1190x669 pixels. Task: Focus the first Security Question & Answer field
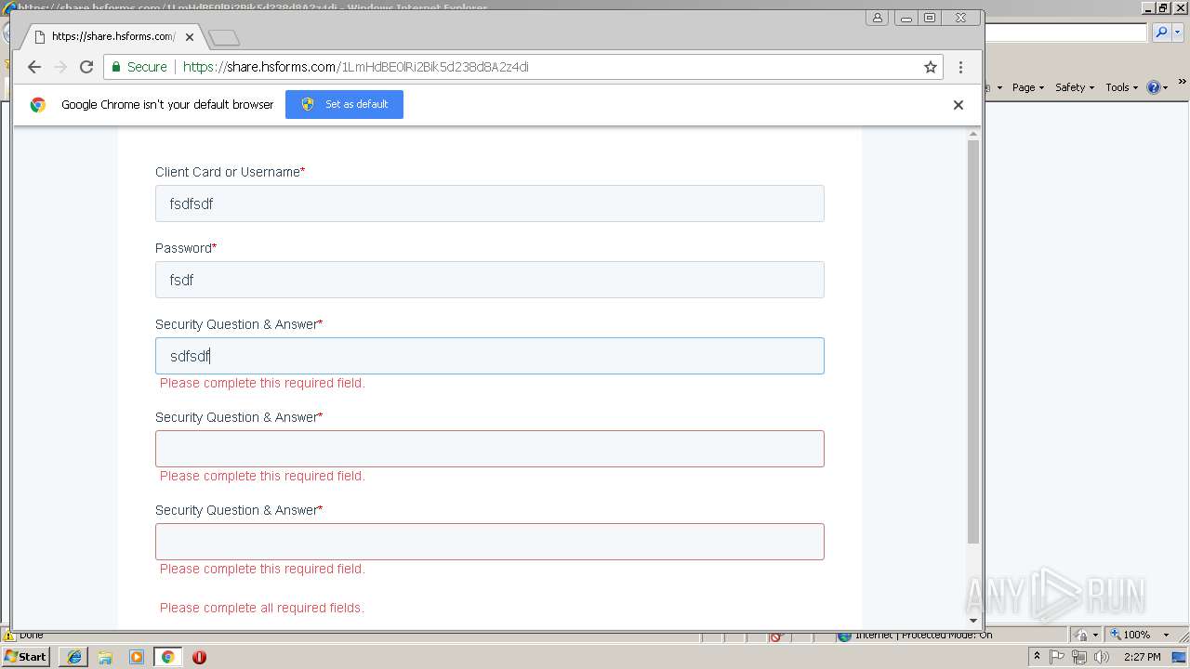pos(489,356)
